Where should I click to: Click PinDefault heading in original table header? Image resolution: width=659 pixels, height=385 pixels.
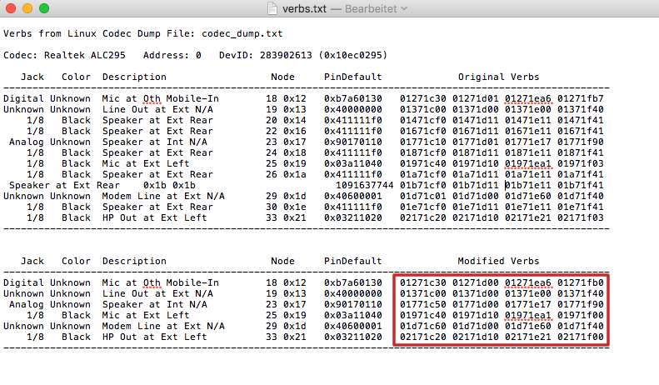pos(353,77)
